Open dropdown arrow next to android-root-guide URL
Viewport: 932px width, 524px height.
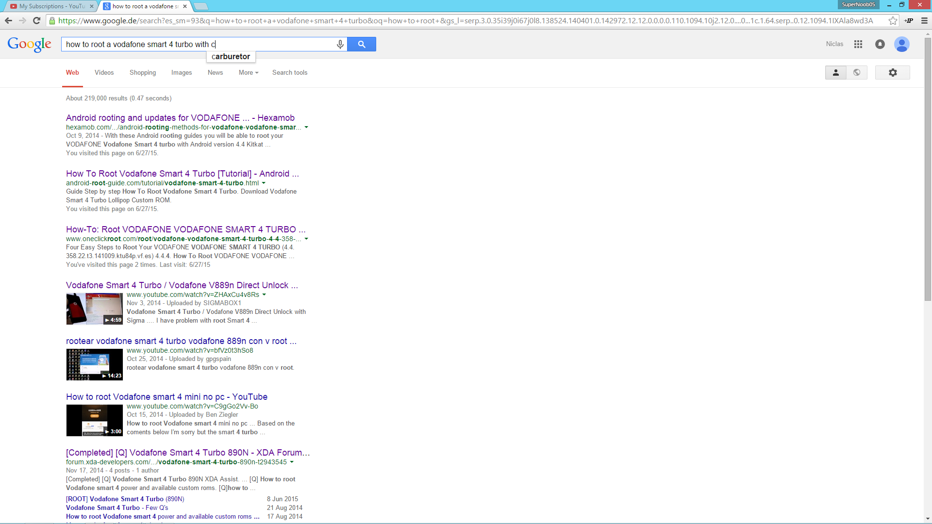pyautogui.click(x=264, y=183)
